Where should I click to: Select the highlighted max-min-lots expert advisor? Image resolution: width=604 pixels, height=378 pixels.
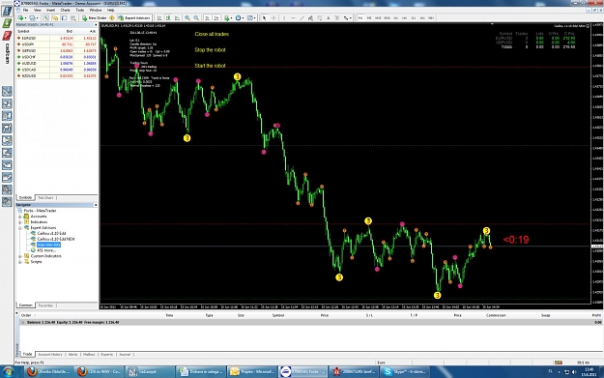[48, 245]
